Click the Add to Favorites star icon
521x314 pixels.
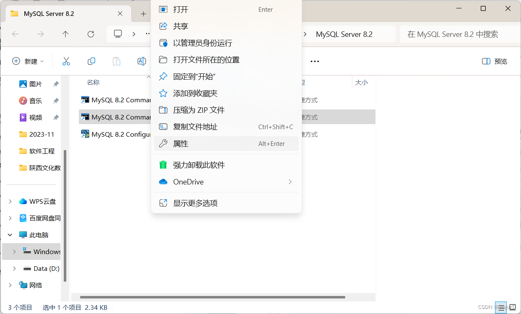163,93
